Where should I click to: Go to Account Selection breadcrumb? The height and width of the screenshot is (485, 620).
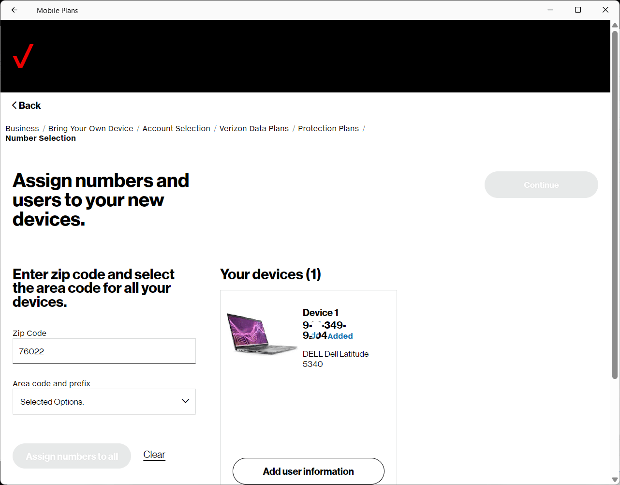176,128
